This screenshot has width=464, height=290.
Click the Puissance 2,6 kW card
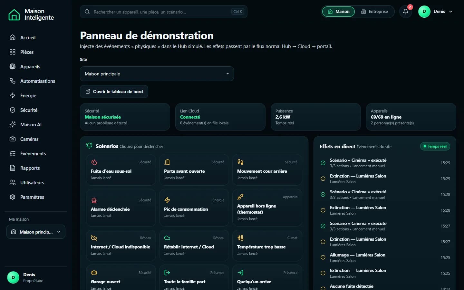(316, 117)
